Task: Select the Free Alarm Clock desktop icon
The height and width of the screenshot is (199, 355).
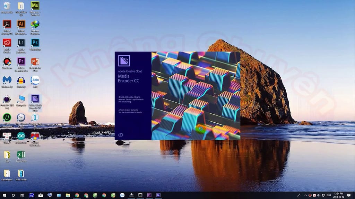Action: click(x=21, y=121)
